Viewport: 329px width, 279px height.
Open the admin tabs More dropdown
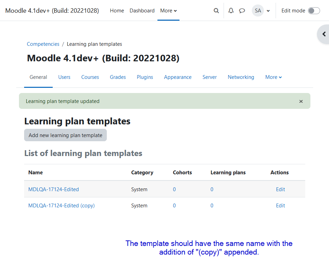tap(274, 77)
